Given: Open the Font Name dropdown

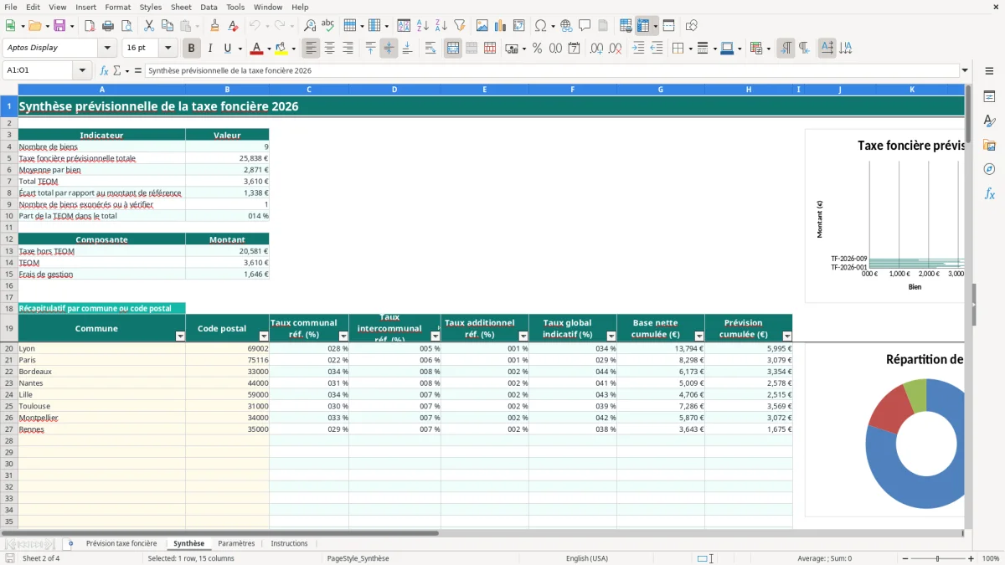Looking at the screenshot, I should click(x=109, y=49).
